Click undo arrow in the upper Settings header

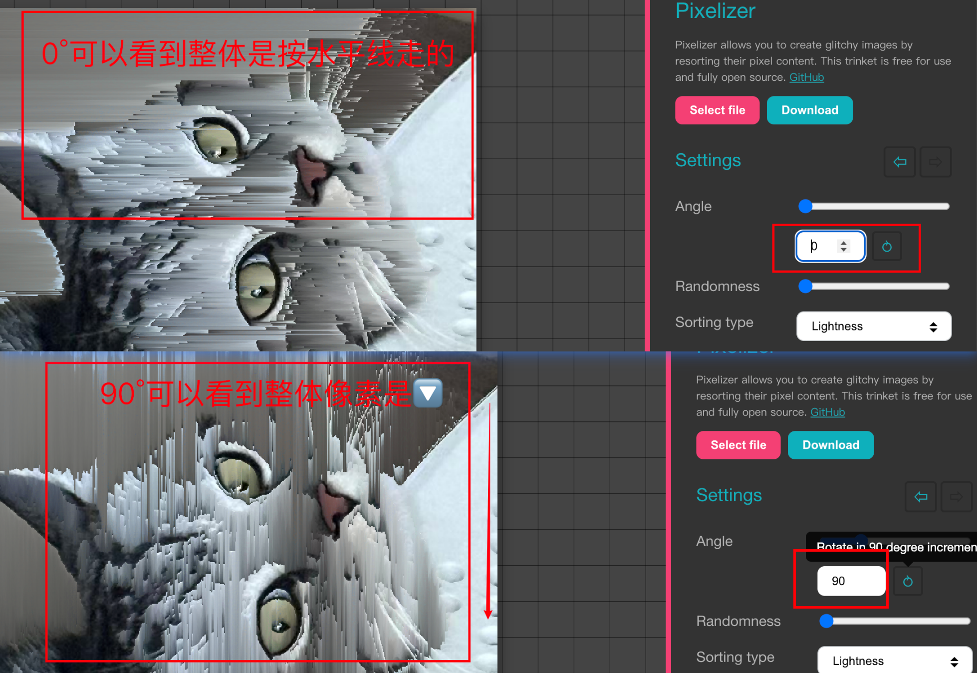pyautogui.click(x=900, y=162)
